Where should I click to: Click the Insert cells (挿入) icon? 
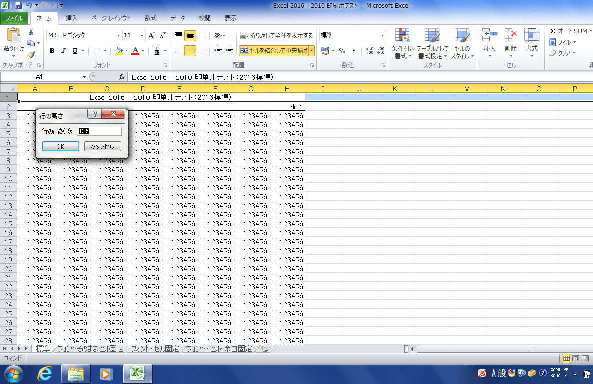click(489, 35)
